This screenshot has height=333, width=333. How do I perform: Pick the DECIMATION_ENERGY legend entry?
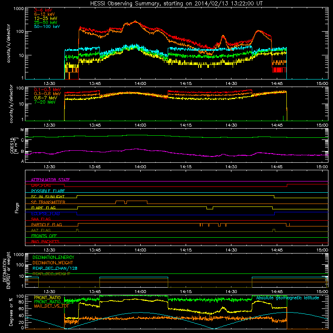pyautogui.click(x=53, y=257)
